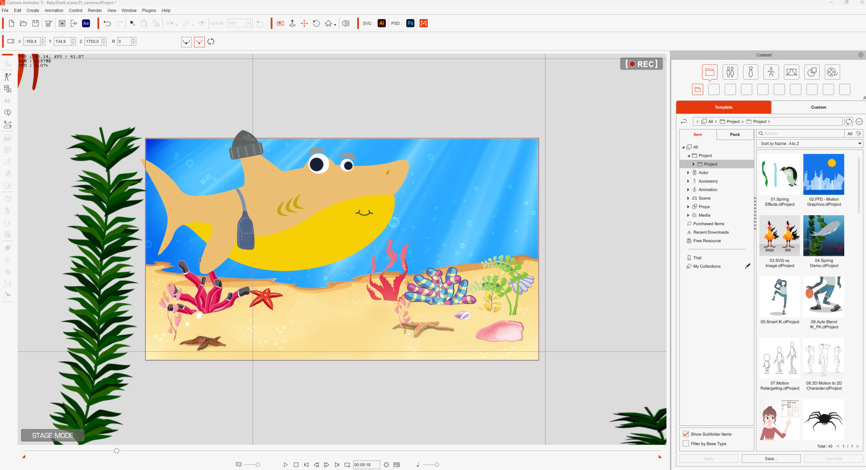Reset camera with the home icon
Screen dimensions: 866x470
329,23
